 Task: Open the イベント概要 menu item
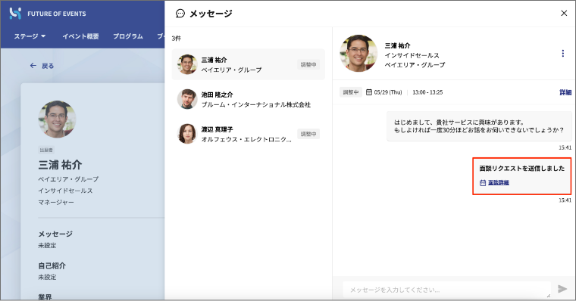[x=80, y=36]
